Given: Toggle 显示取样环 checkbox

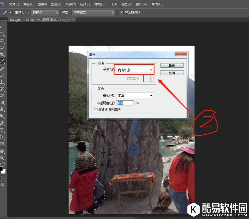Looking at the screenshot, I should (122, 12).
